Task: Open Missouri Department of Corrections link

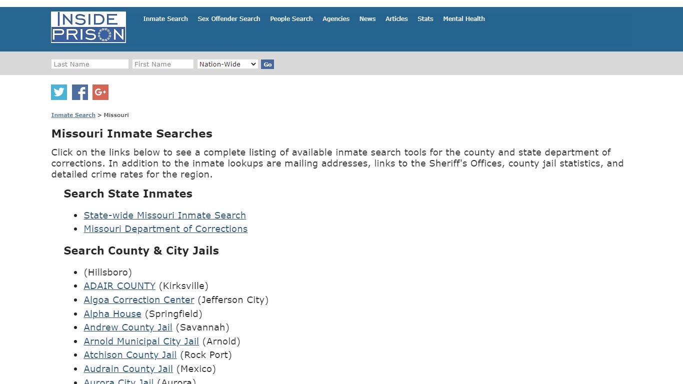Action: [165, 228]
